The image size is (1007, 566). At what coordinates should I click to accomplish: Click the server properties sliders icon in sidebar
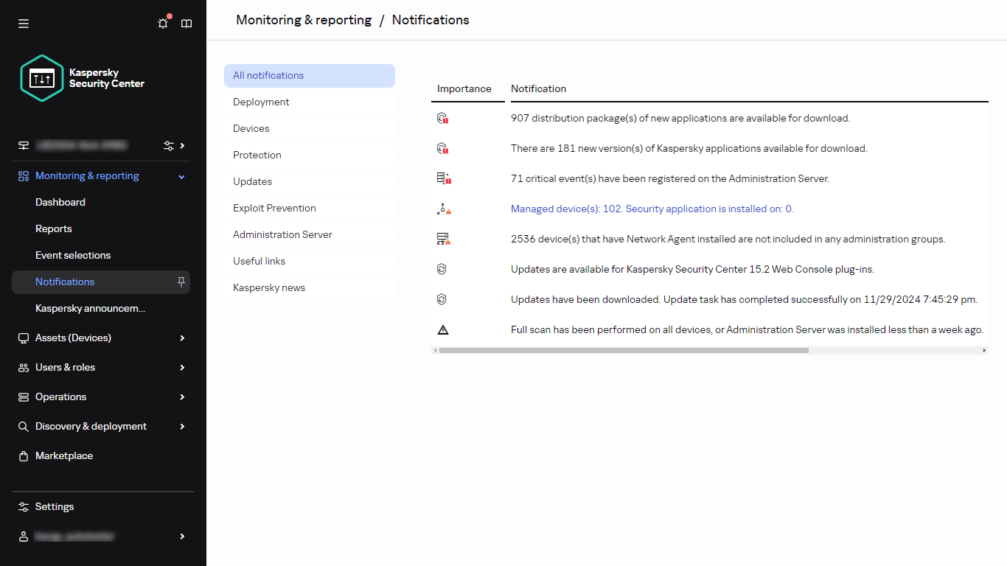[x=168, y=145]
